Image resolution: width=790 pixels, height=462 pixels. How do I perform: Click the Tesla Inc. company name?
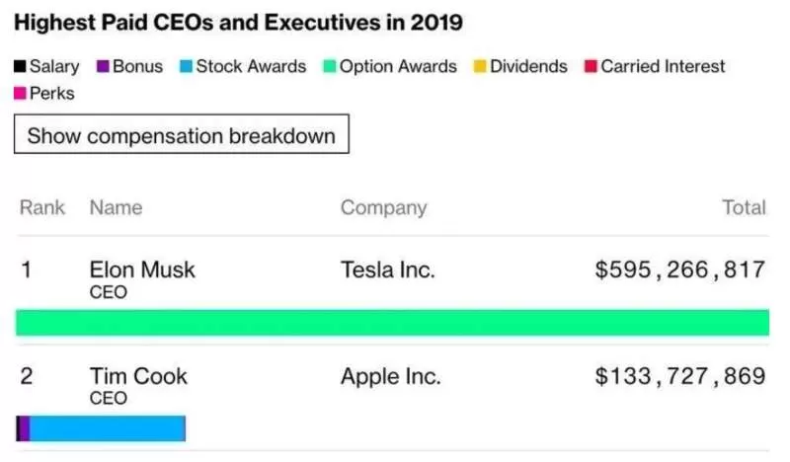pos(388,270)
